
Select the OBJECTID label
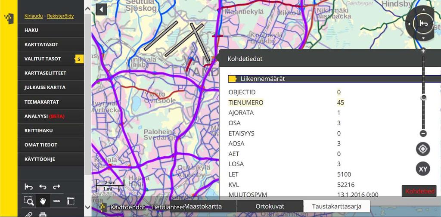click(x=242, y=92)
